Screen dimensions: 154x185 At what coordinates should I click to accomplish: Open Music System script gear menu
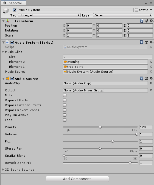(x=152, y=42)
